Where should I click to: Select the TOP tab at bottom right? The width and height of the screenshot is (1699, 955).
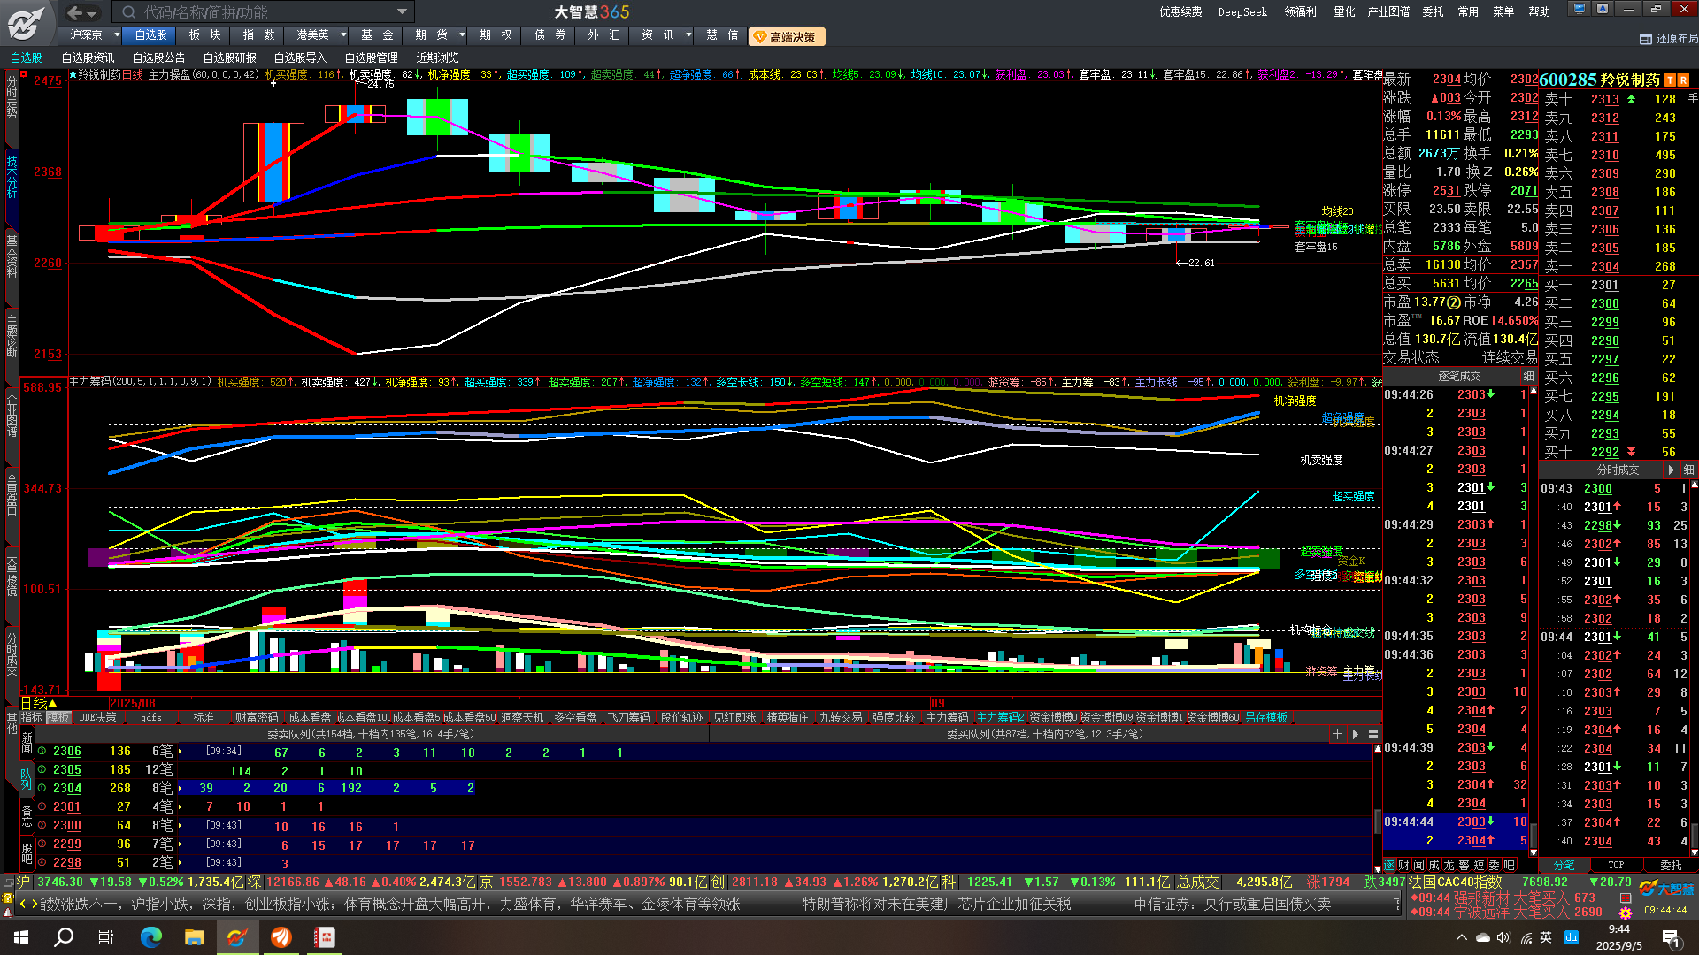(1616, 865)
